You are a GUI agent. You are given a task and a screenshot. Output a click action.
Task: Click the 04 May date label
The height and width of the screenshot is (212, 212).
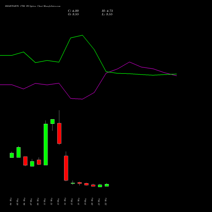(11, 201)
